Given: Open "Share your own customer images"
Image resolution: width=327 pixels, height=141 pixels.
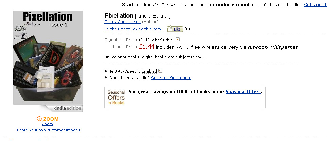Looking at the screenshot, I should point(48,130).
